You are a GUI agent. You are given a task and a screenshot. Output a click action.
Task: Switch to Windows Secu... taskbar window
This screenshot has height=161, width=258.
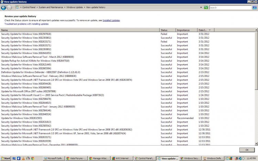click(190, 158)
